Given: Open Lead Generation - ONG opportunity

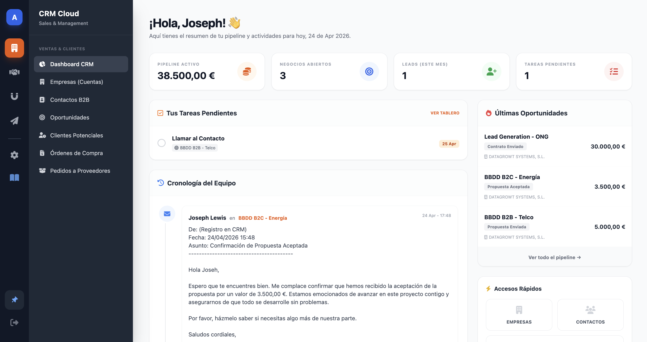Looking at the screenshot, I should point(516,137).
